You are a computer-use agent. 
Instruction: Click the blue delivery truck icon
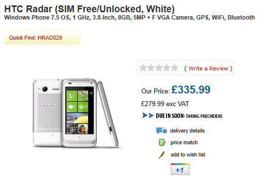(x=162, y=131)
